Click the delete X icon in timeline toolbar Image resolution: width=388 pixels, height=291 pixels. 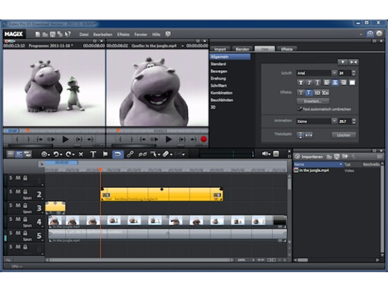(81, 155)
